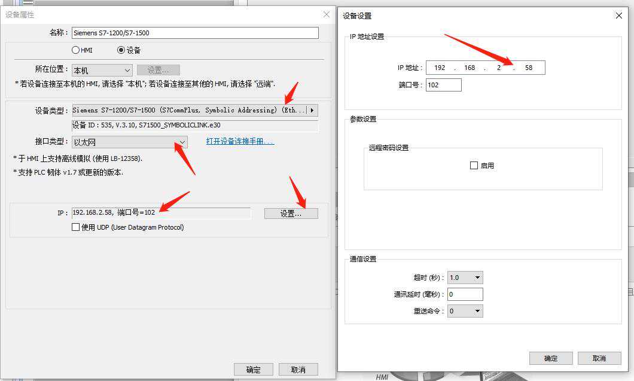This screenshot has width=634, height=381.
Task: Click 取消 in 设备属性 dialog
Action: tap(297, 370)
